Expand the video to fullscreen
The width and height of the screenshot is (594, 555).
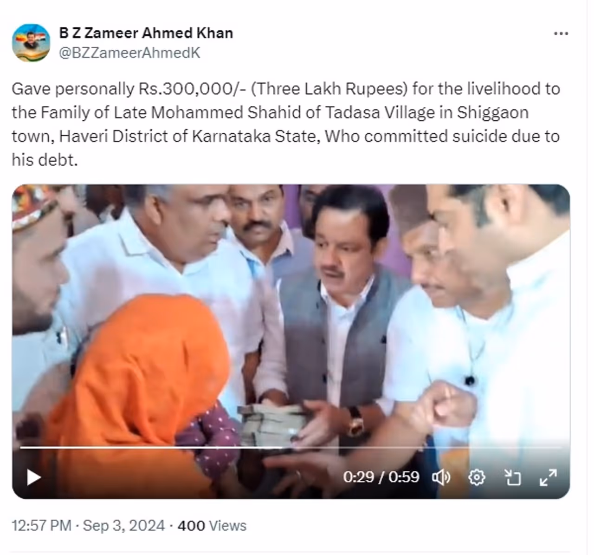548,477
